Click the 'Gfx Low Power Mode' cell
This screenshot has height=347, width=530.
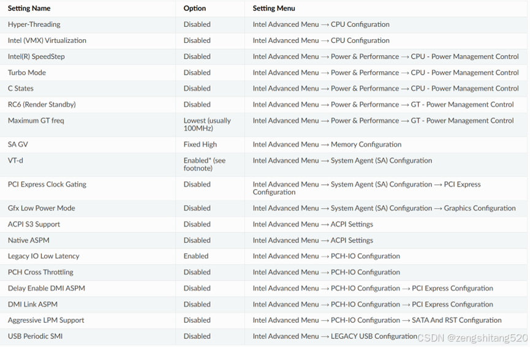click(x=42, y=208)
